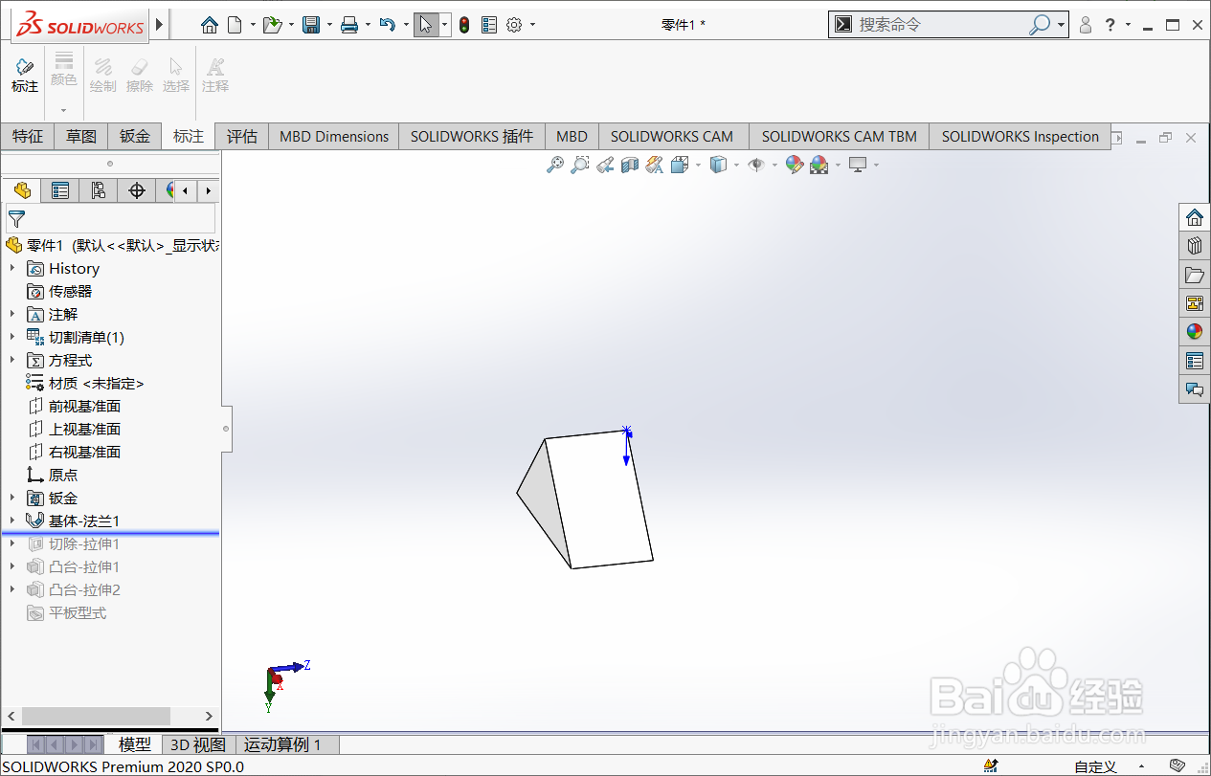Open Design Library icon in task pane
The height and width of the screenshot is (776, 1211).
tap(1194, 246)
